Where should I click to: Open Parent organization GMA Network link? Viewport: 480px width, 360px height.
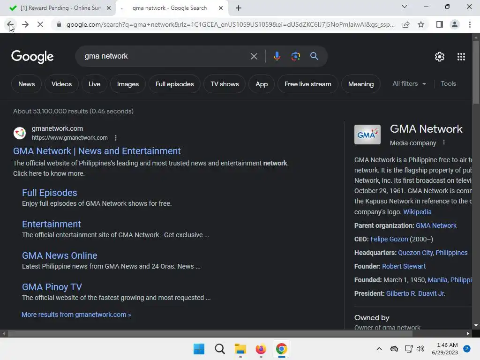pyautogui.click(x=436, y=225)
